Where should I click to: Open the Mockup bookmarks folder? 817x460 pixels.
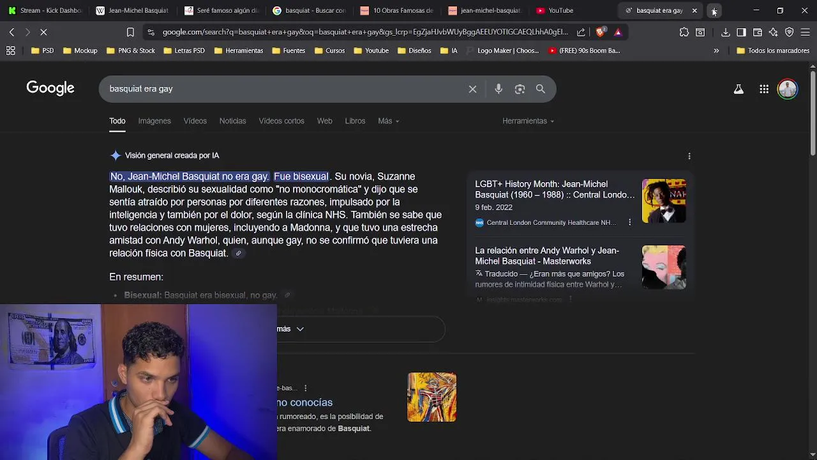[80, 50]
